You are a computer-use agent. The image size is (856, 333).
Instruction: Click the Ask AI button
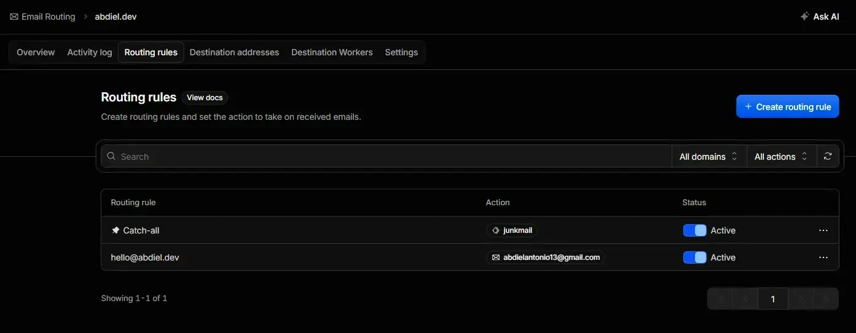point(820,17)
